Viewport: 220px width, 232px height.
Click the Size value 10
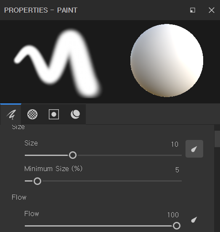(175, 144)
